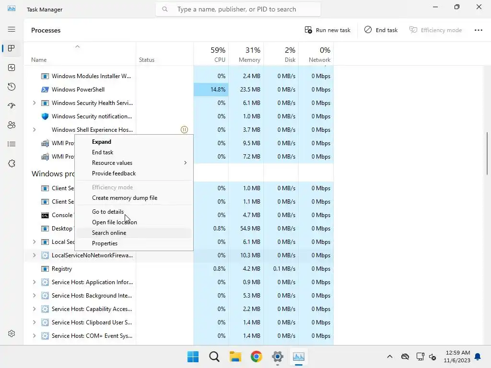The height and width of the screenshot is (368, 491).
Task: Sort by Name column header
Action: coord(80,54)
